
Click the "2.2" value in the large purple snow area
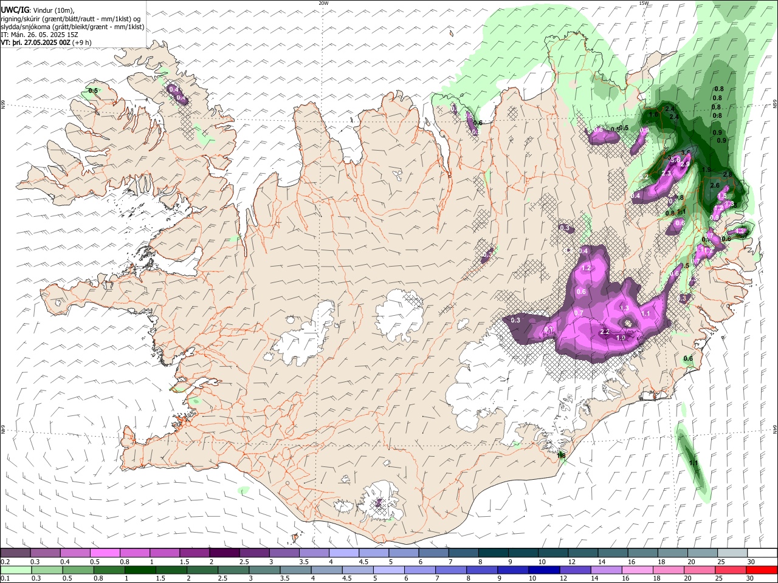[x=605, y=332]
